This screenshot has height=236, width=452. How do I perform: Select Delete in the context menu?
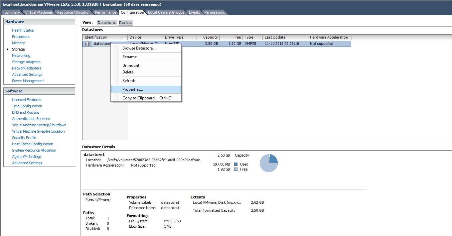tap(146, 72)
